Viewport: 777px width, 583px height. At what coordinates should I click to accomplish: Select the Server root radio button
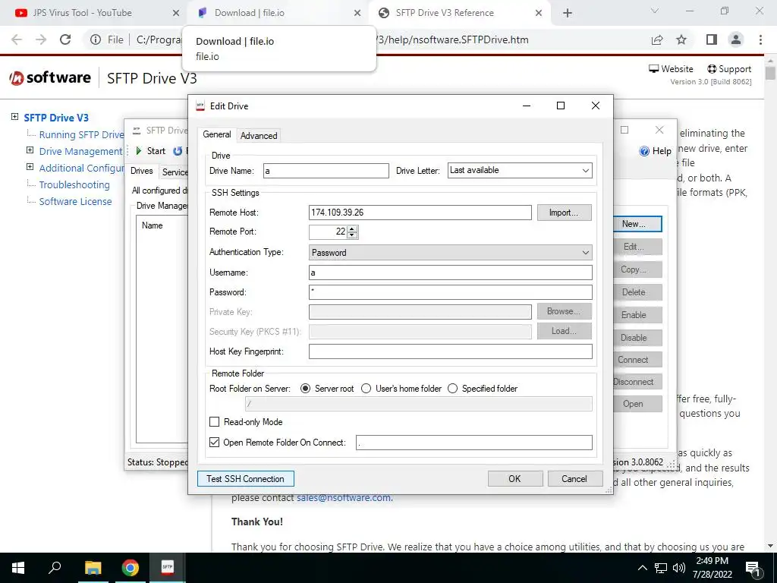[306, 388]
